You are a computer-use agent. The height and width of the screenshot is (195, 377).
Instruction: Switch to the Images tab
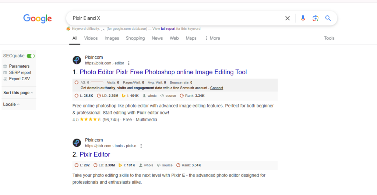(112, 38)
